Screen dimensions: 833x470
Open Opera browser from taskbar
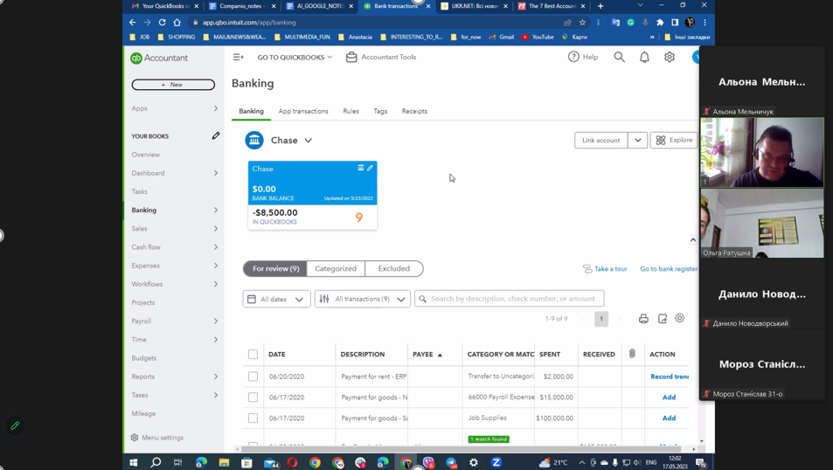tap(292, 462)
